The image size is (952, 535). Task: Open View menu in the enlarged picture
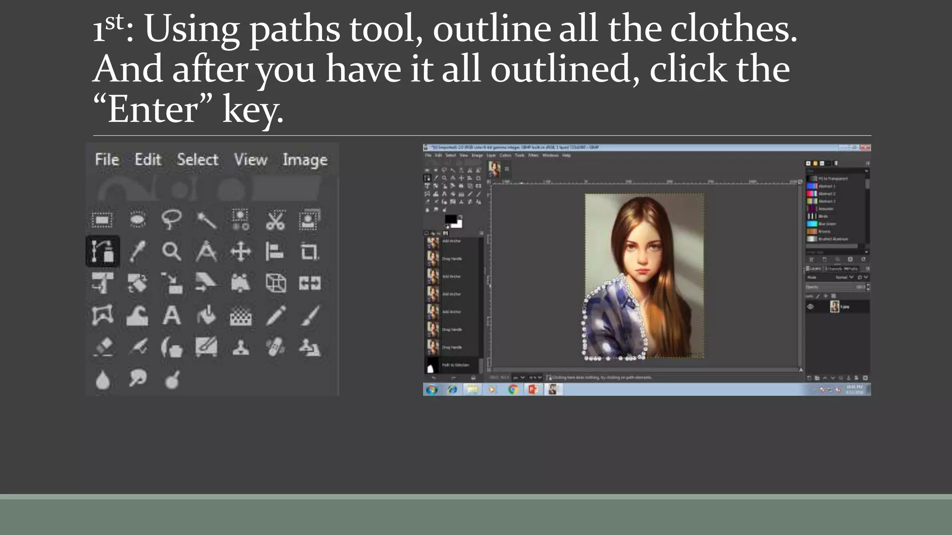click(x=251, y=159)
